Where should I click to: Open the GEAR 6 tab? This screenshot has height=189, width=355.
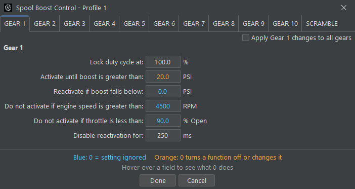(x=164, y=24)
